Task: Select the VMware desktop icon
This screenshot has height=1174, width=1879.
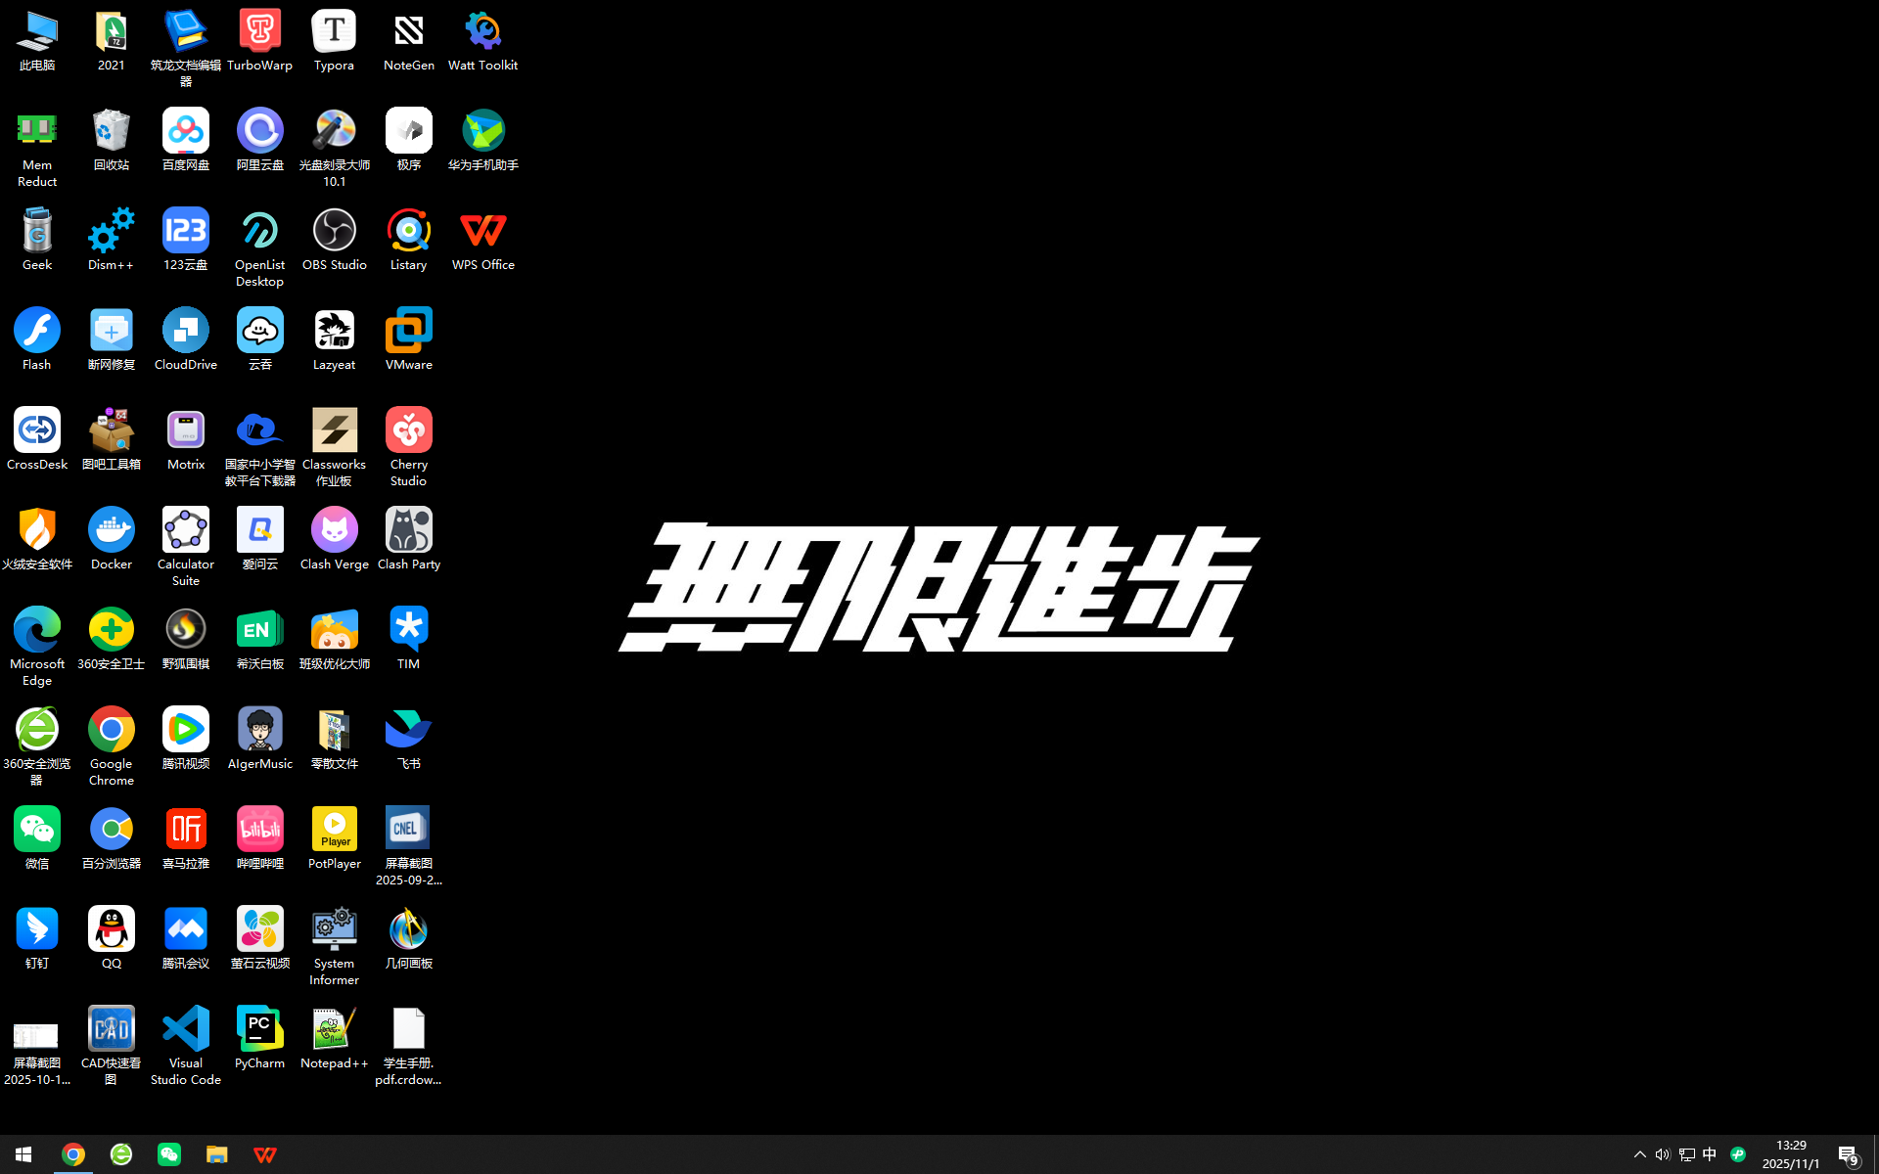Action: (408, 332)
